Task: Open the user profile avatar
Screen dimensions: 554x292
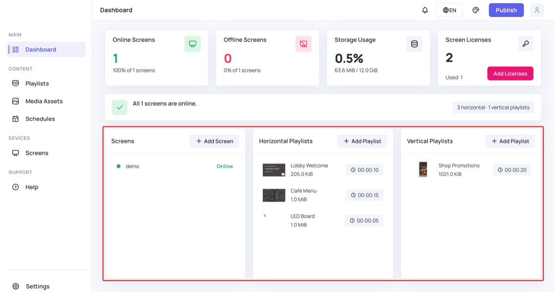Action: (536, 10)
